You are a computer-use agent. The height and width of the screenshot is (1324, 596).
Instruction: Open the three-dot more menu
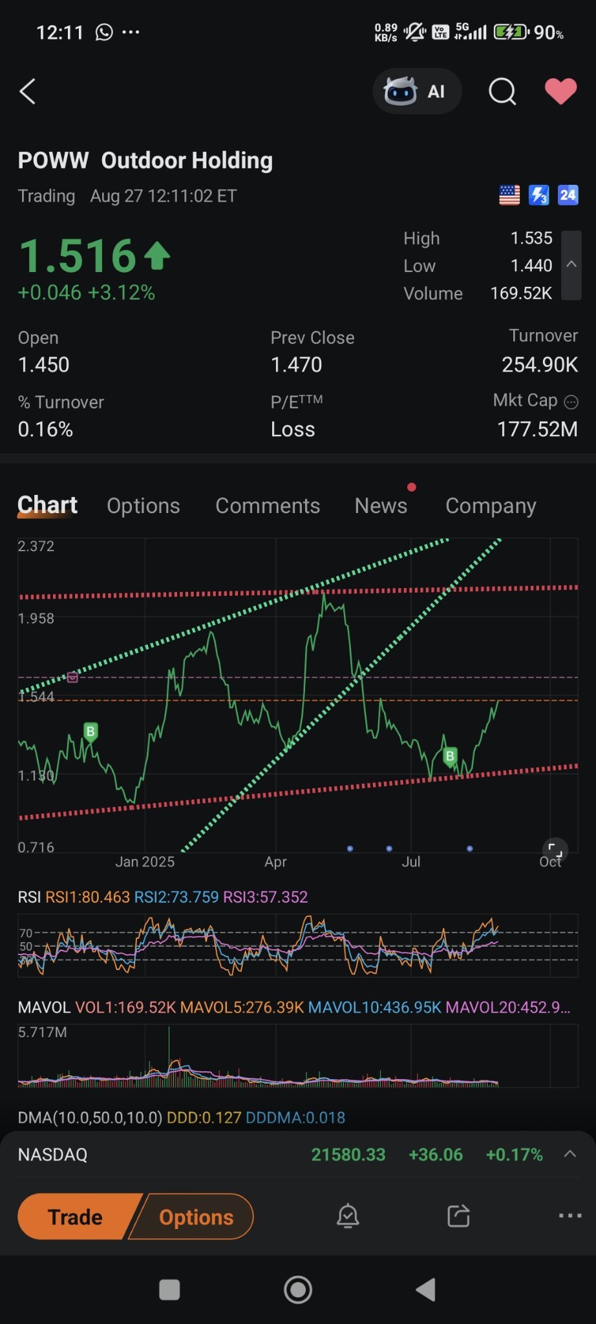tap(569, 1216)
